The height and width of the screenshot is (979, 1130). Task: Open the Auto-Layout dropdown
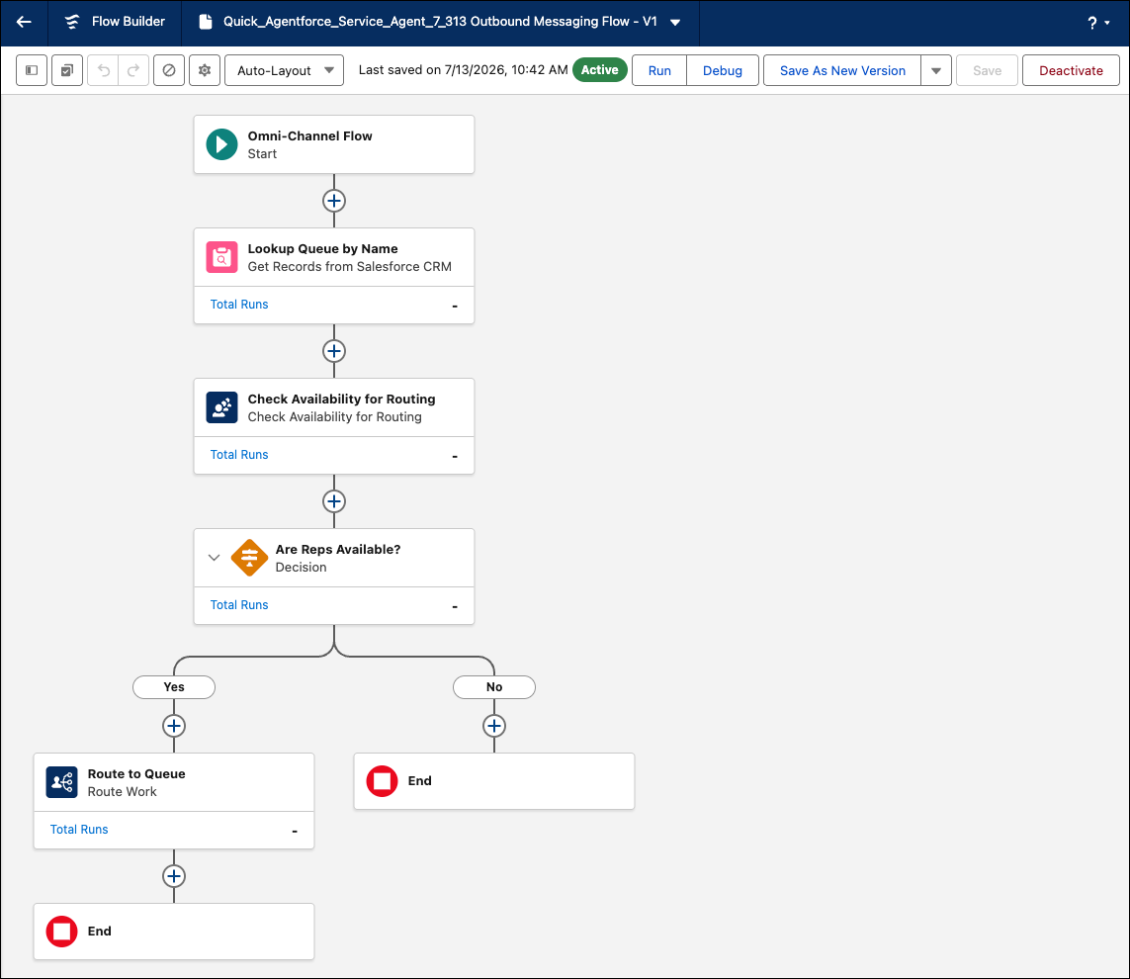click(284, 70)
